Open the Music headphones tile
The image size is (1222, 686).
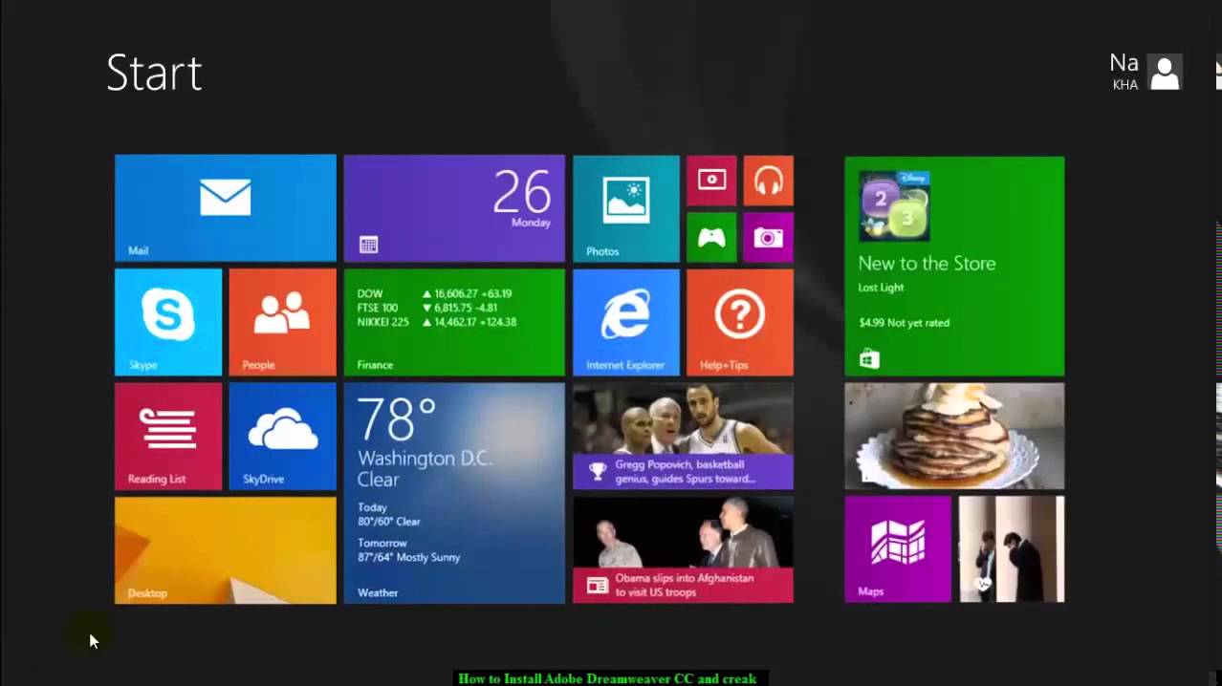click(x=769, y=180)
